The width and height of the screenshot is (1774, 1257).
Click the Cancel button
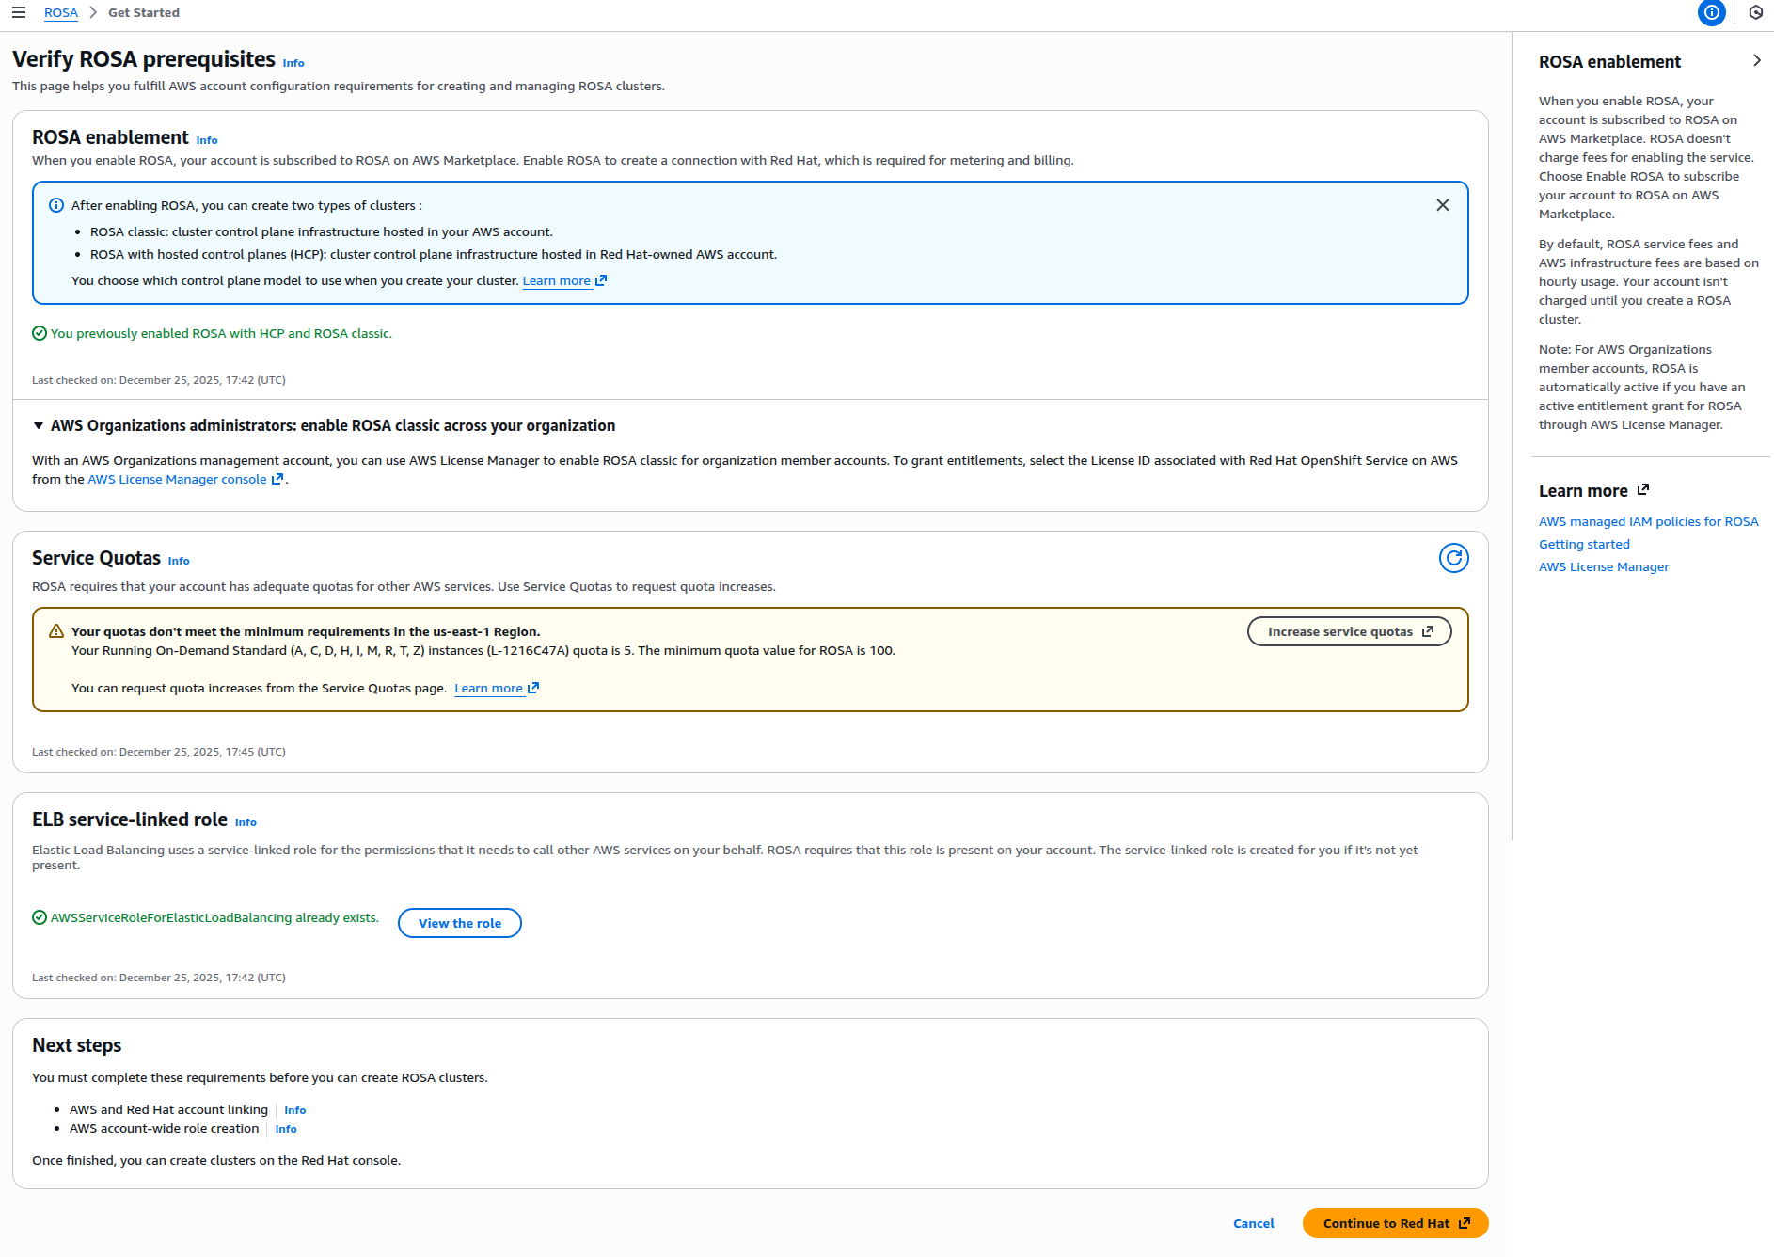point(1253,1223)
